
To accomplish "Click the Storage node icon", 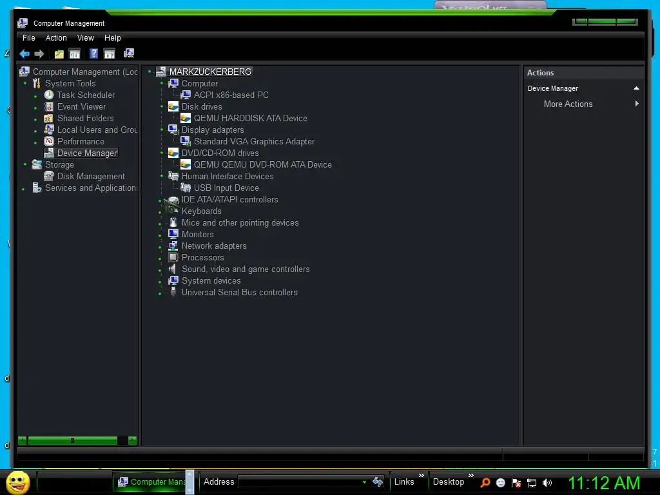I will (37, 164).
